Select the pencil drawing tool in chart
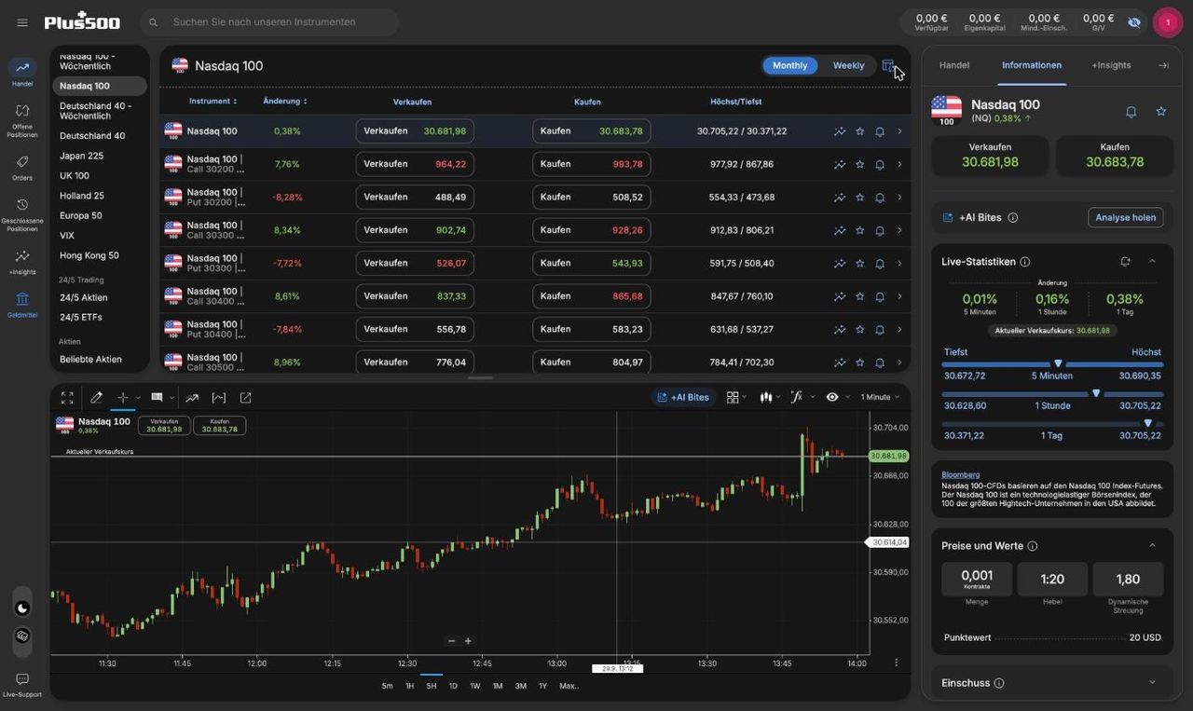Viewport: 1193px width, 711px height. pyautogui.click(x=96, y=398)
